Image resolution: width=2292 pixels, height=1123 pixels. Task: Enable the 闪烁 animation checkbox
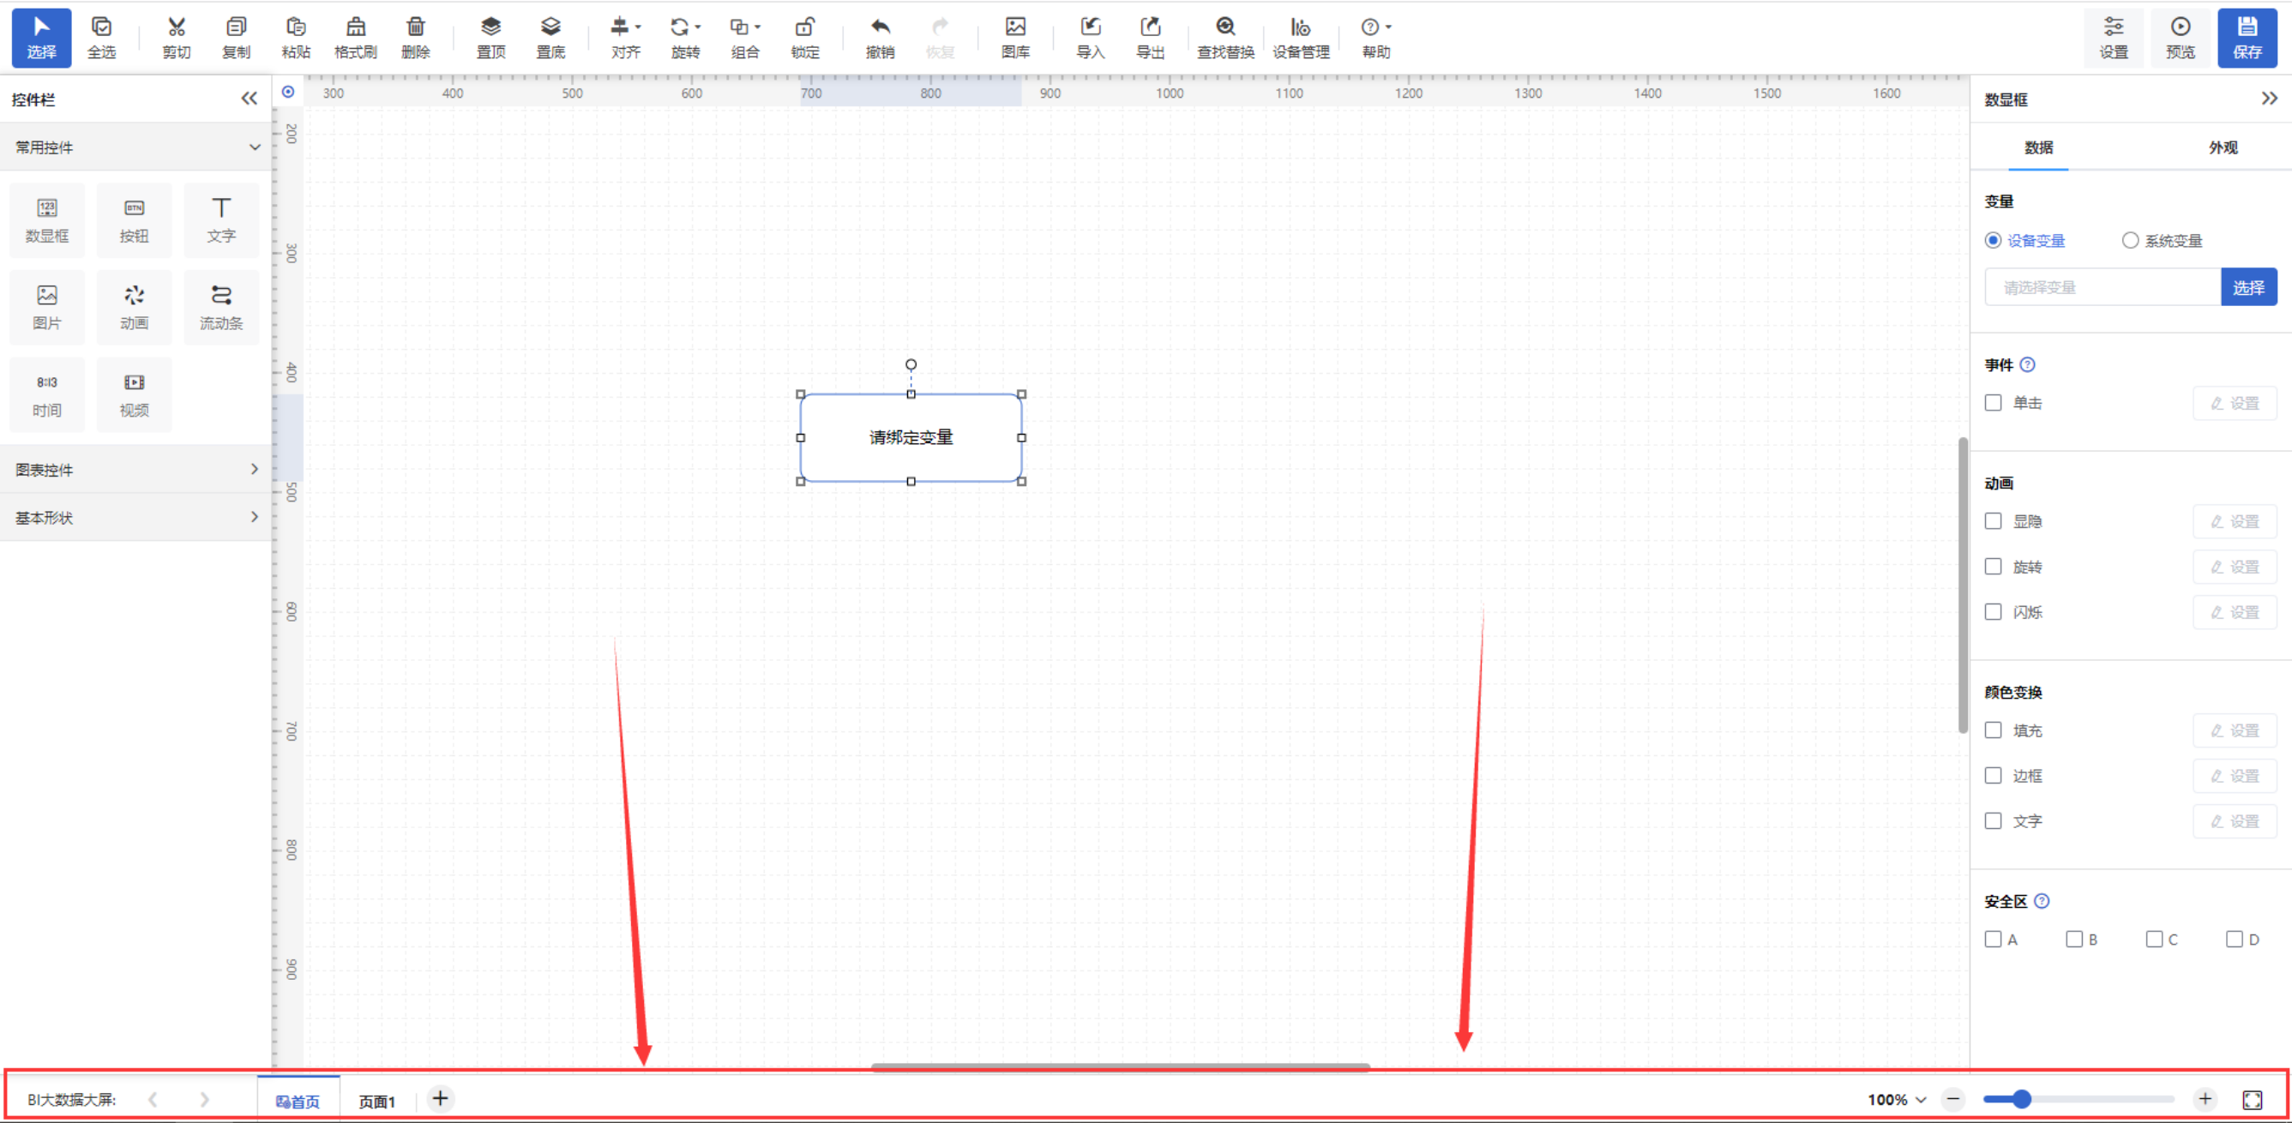click(x=1993, y=612)
